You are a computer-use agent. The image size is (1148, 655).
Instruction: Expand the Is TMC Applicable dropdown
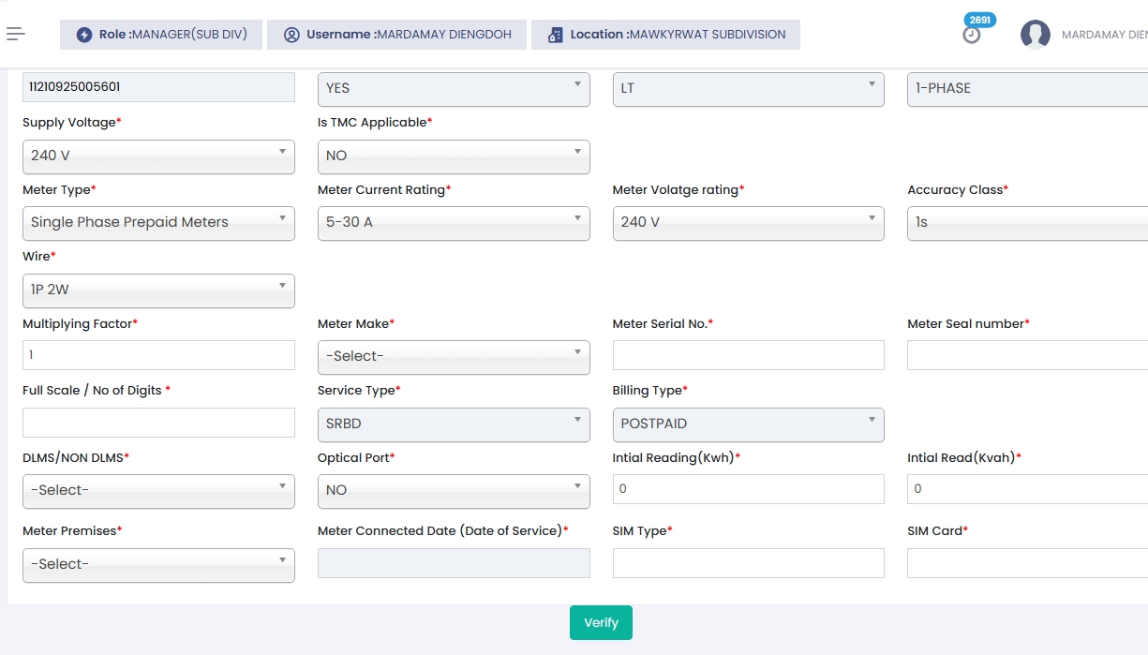(x=454, y=156)
